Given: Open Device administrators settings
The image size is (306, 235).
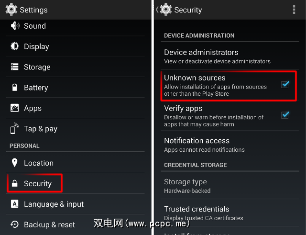Looking at the screenshot, I should (217, 56).
